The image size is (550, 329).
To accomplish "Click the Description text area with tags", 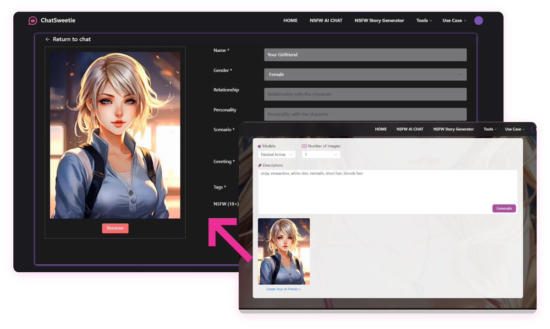I will [x=388, y=192].
